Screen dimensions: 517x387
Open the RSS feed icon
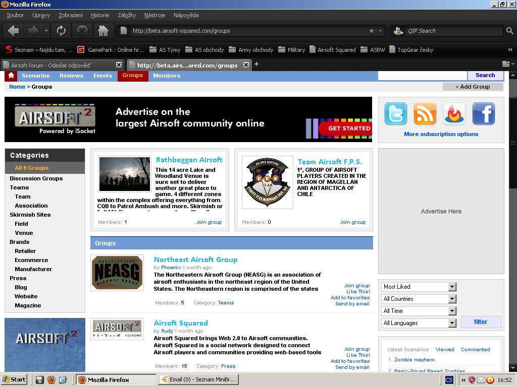pos(425,113)
